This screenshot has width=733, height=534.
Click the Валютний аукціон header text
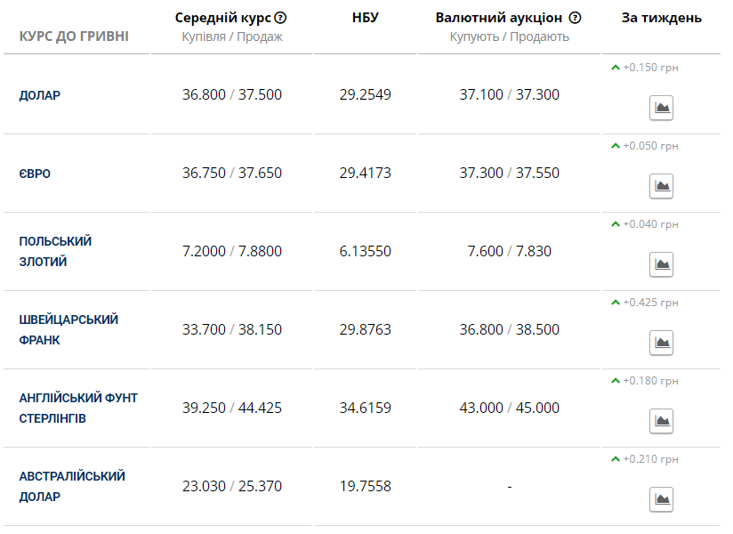[x=499, y=18]
